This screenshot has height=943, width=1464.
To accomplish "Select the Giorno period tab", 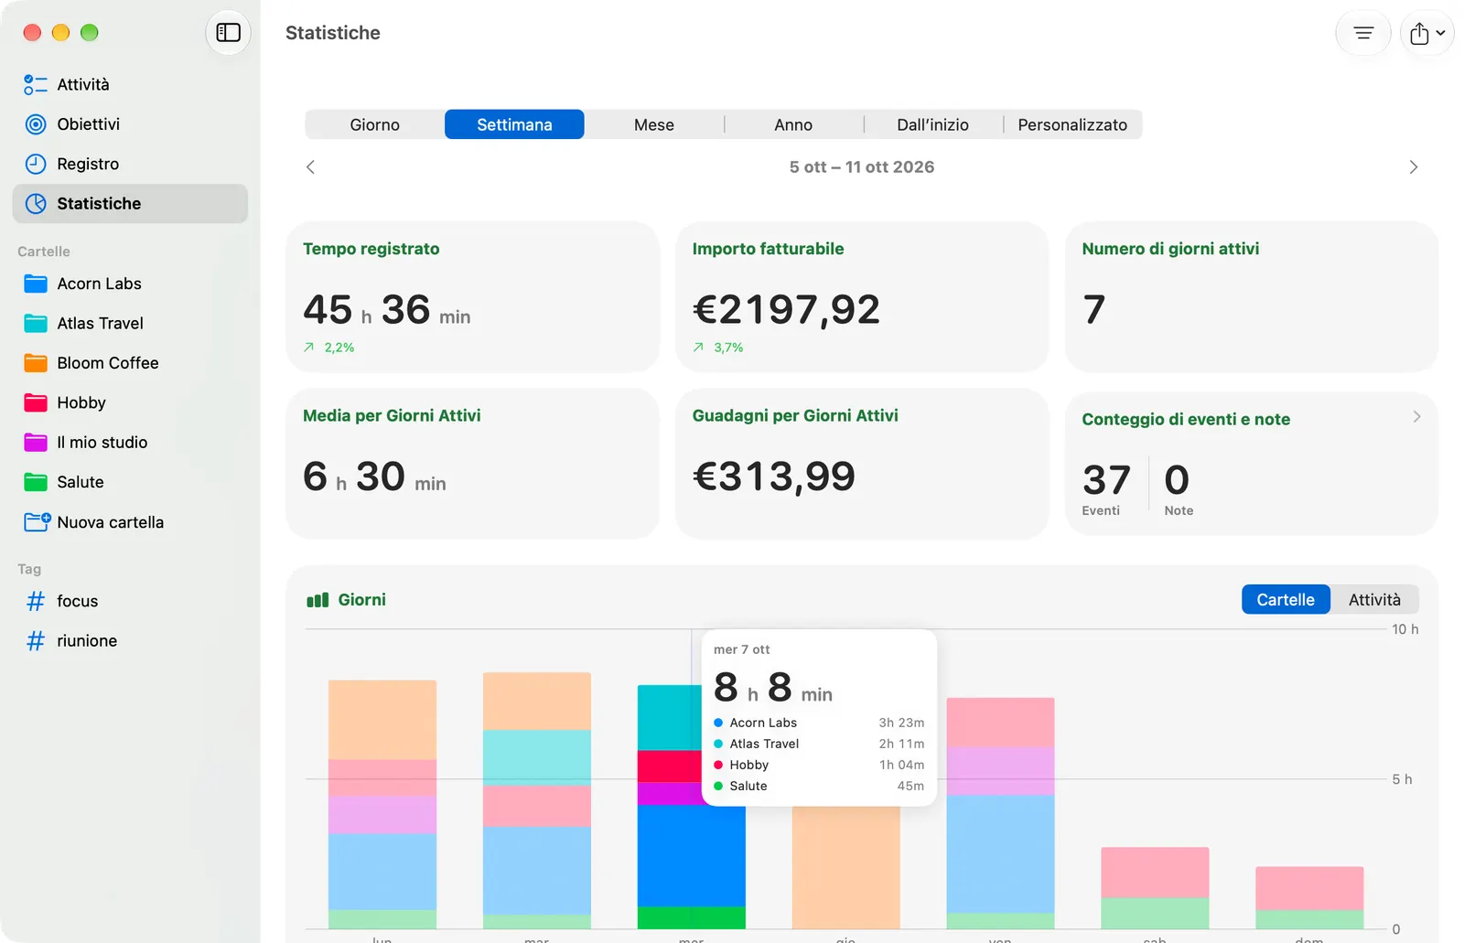I will (374, 124).
